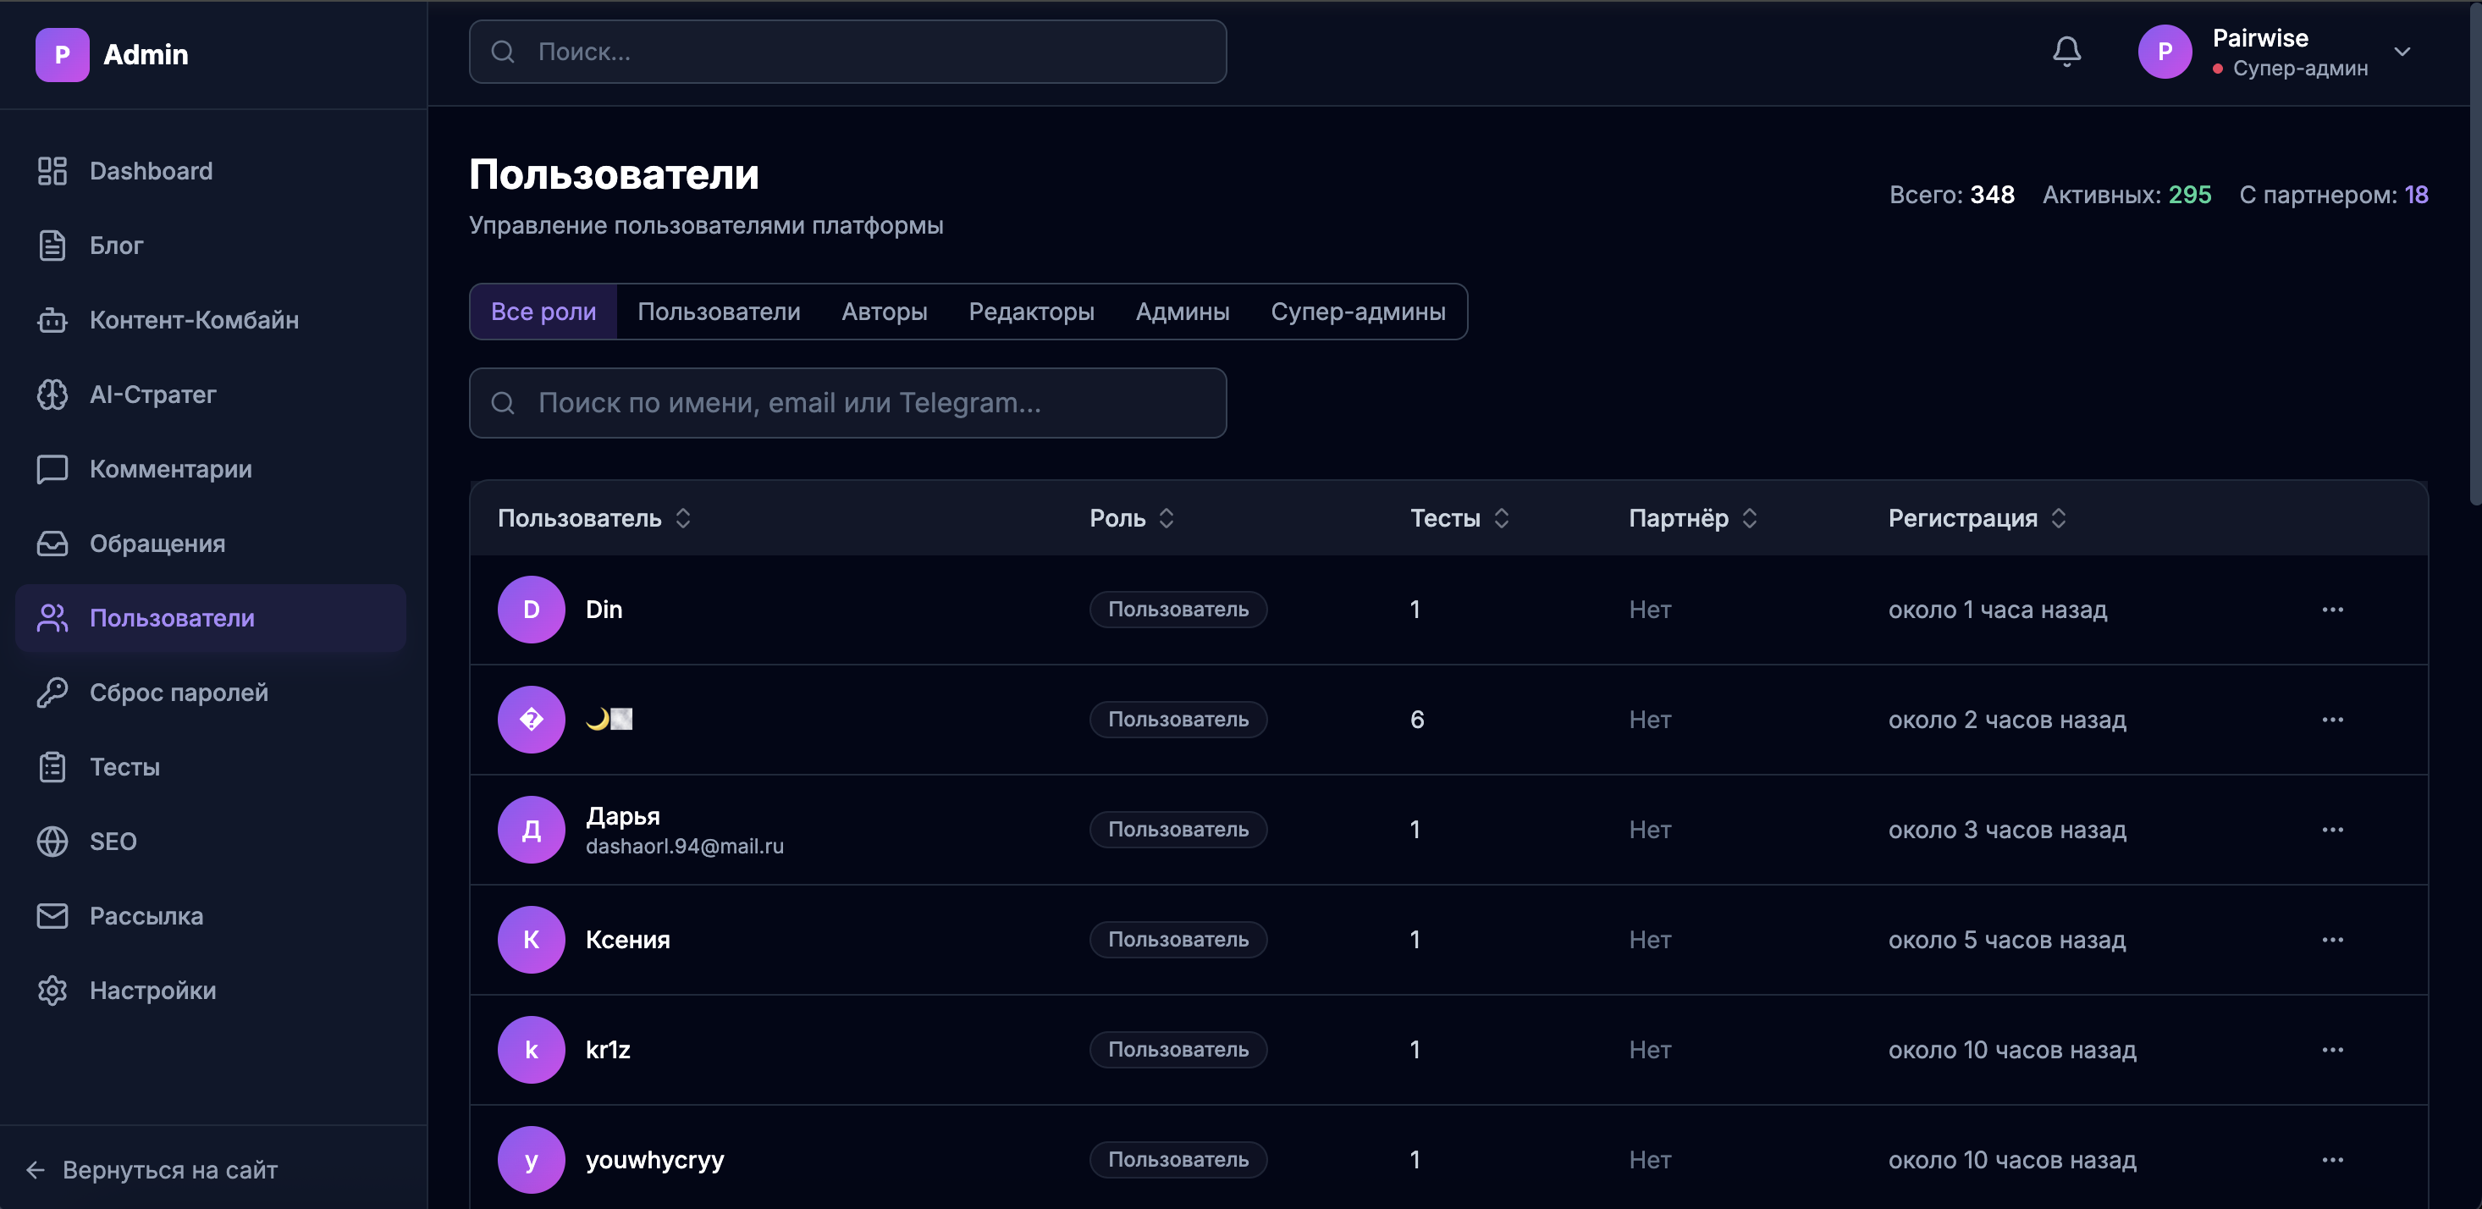The width and height of the screenshot is (2482, 1209).
Task: Open Рассылка envelope icon
Action: (x=52, y=916)
